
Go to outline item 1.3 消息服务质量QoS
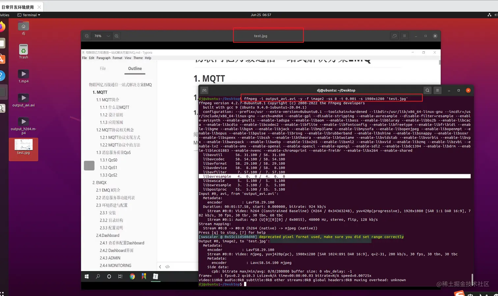pyautogui.click(x=113, y=152)
